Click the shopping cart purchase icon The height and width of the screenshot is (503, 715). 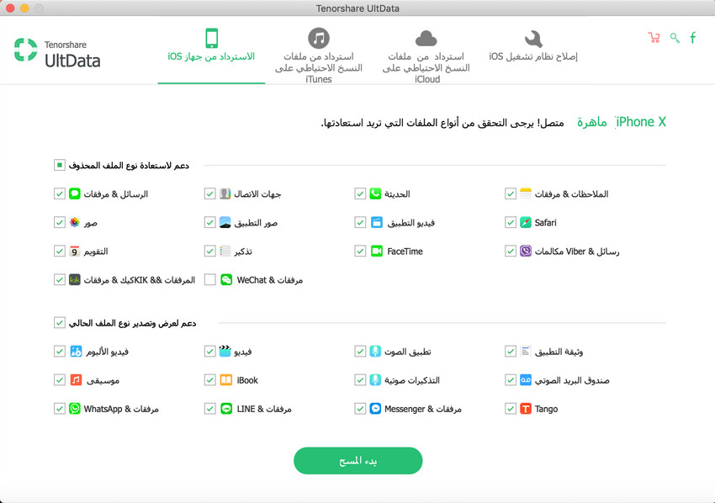tap(654, 38)
